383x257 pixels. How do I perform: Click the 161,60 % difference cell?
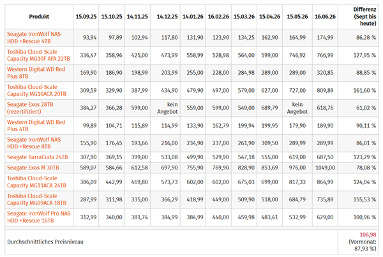point(364,91)
